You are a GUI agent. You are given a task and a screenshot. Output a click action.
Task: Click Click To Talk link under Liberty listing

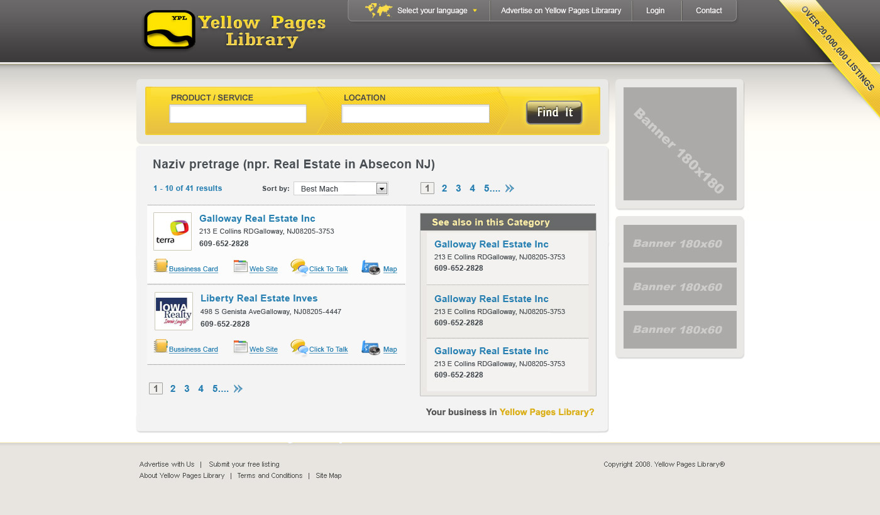[328, 349]
